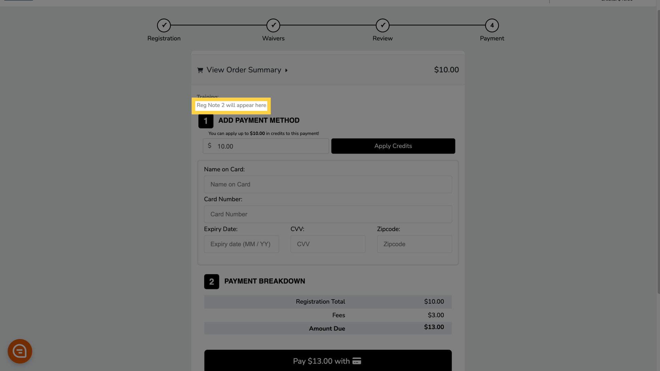Select the Zipcode input field
This screenshot has width=660, height=371.
[414, 244]
